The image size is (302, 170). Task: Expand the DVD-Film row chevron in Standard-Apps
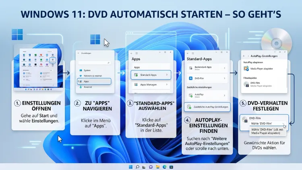click(x=224, y=78)
